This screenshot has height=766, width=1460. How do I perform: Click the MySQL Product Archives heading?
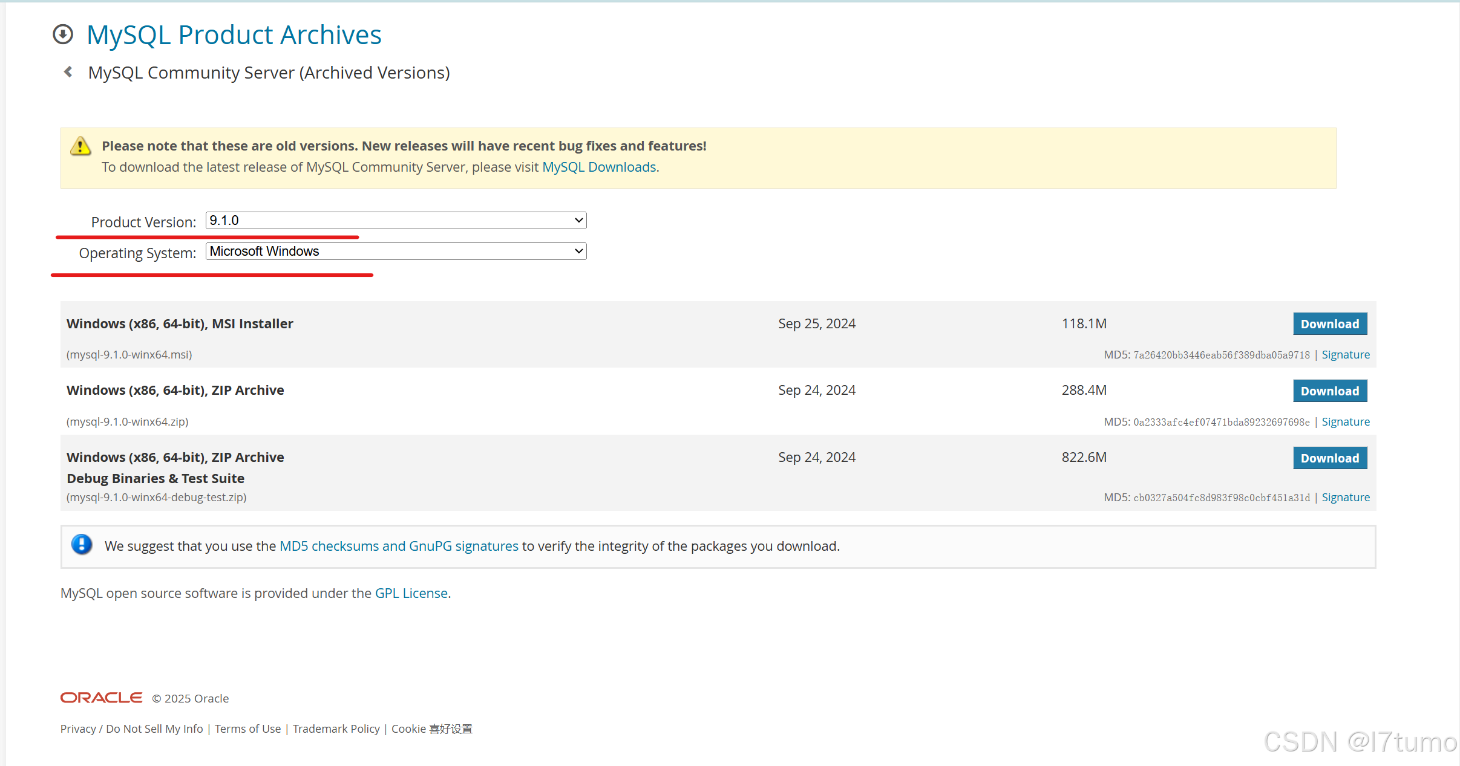click(x=234, y=34)
